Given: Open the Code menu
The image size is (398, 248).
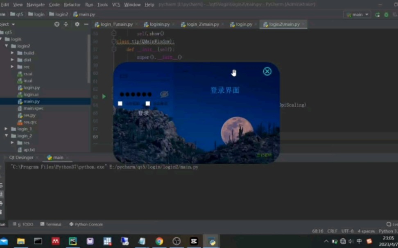Looking at the screenshot, I should 54,4.
